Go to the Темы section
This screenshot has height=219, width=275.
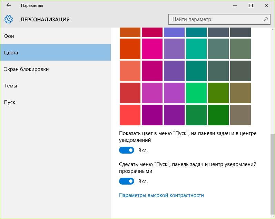(56, 86)
